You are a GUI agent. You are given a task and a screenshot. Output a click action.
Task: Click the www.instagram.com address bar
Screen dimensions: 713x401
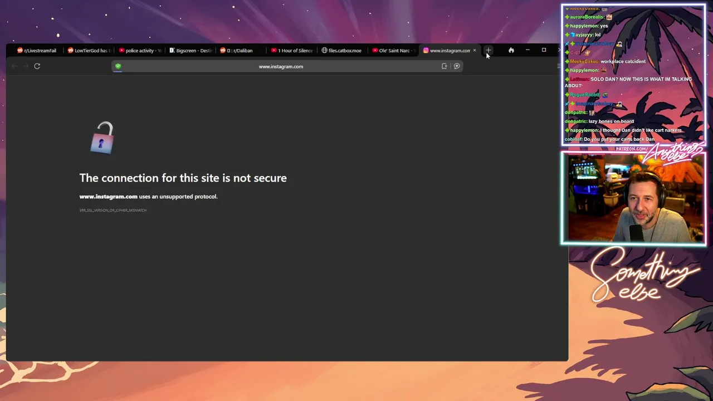pos(281,66)
